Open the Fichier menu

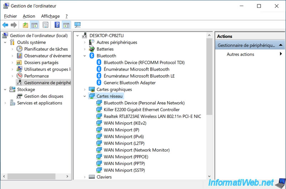coord(10,16)
